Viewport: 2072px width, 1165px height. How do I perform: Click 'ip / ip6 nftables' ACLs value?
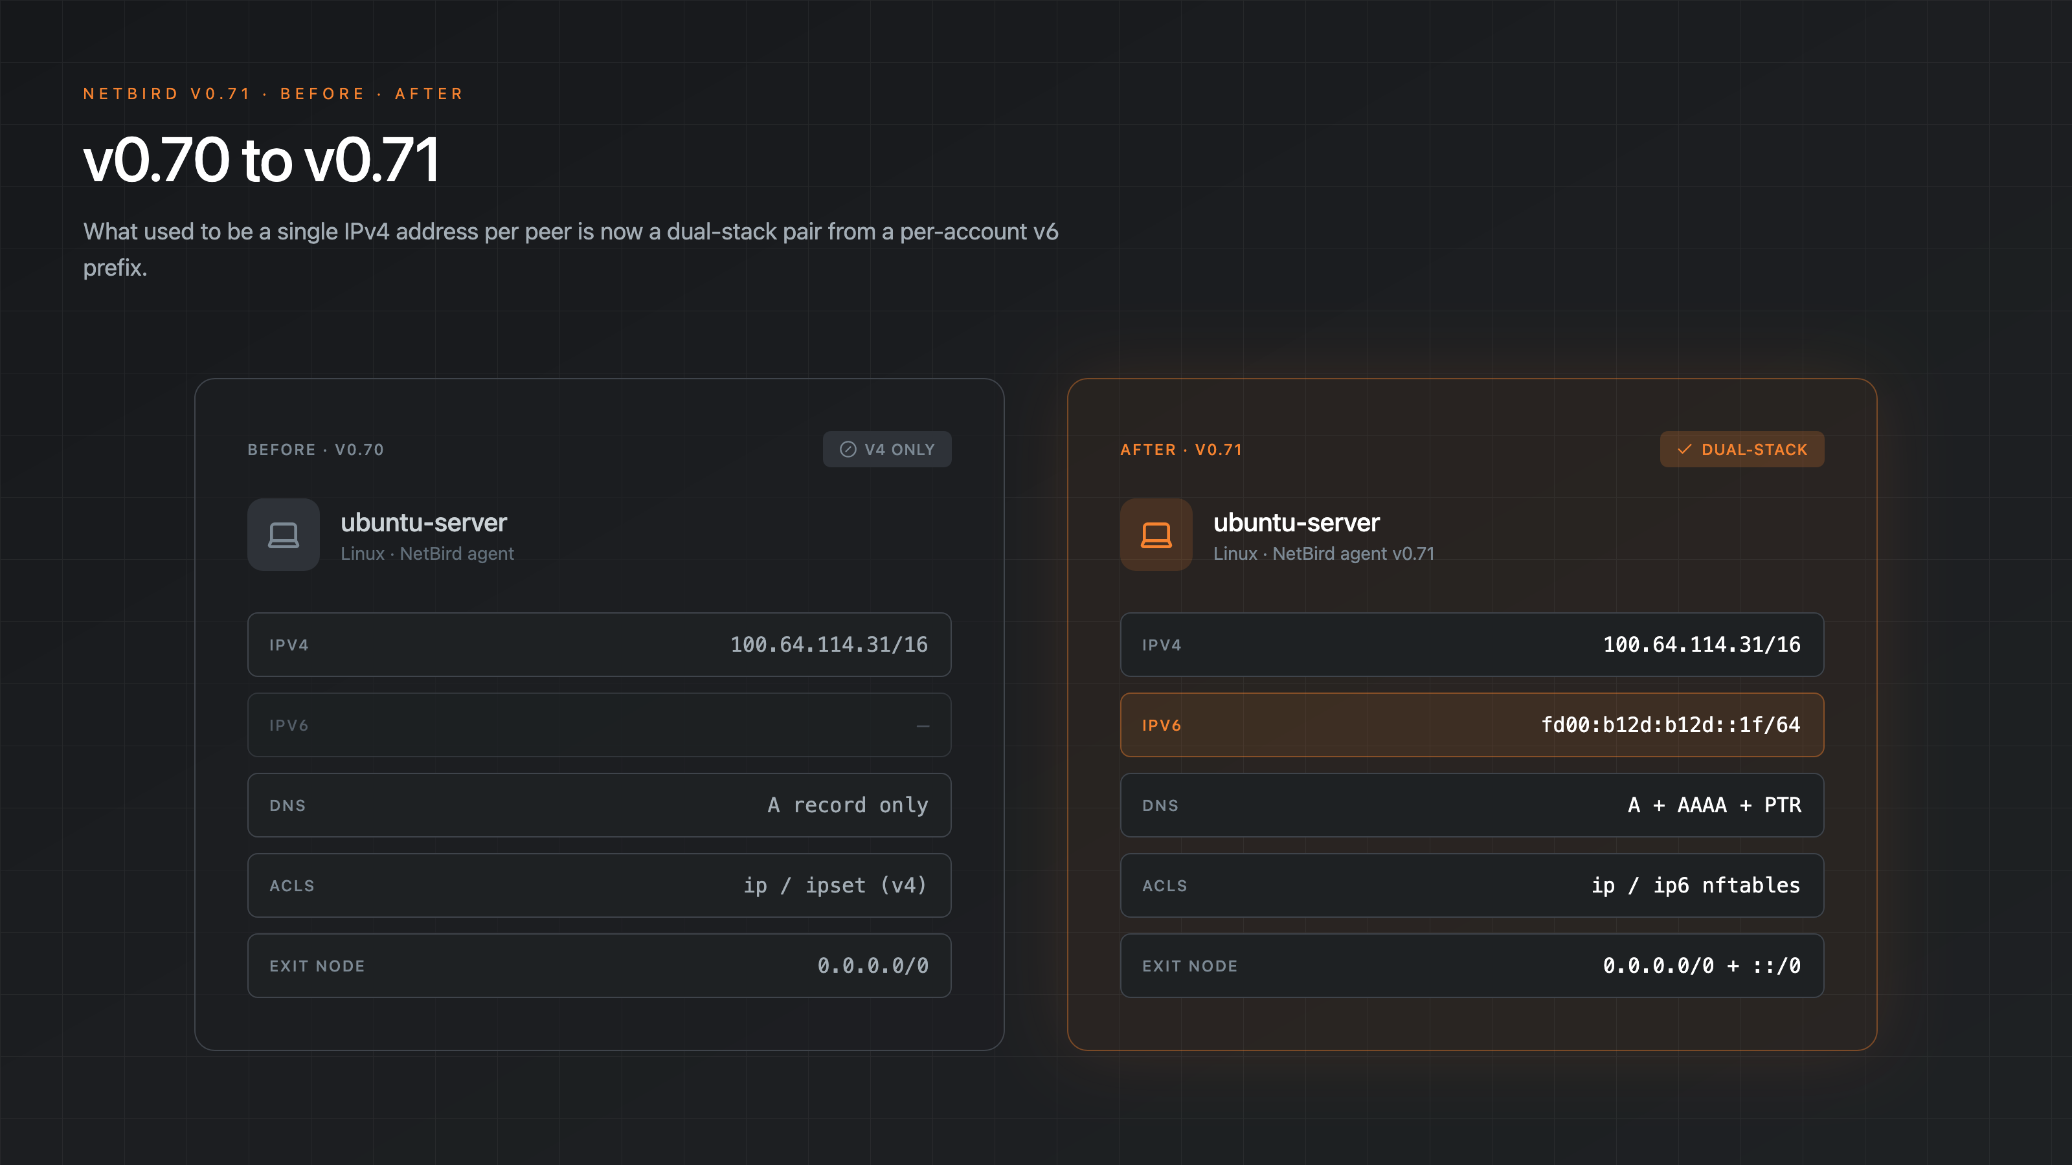pos(1696,885)
